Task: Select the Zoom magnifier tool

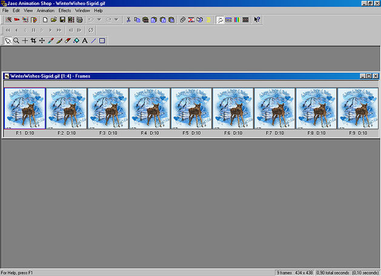Action: tap(16, 41)
